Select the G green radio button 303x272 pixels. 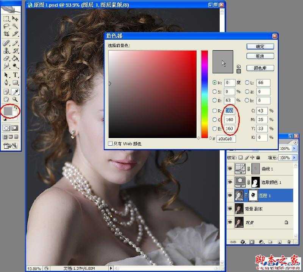point(214,120)
